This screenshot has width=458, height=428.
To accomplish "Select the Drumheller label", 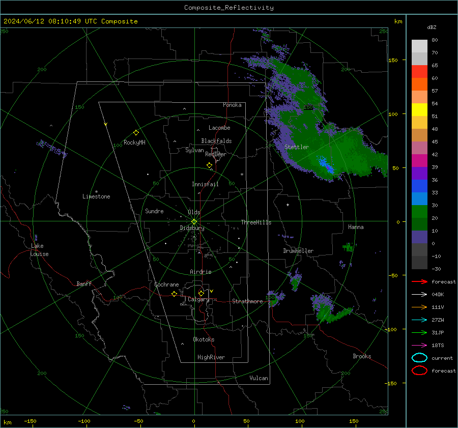I will [x=298, y=251].
